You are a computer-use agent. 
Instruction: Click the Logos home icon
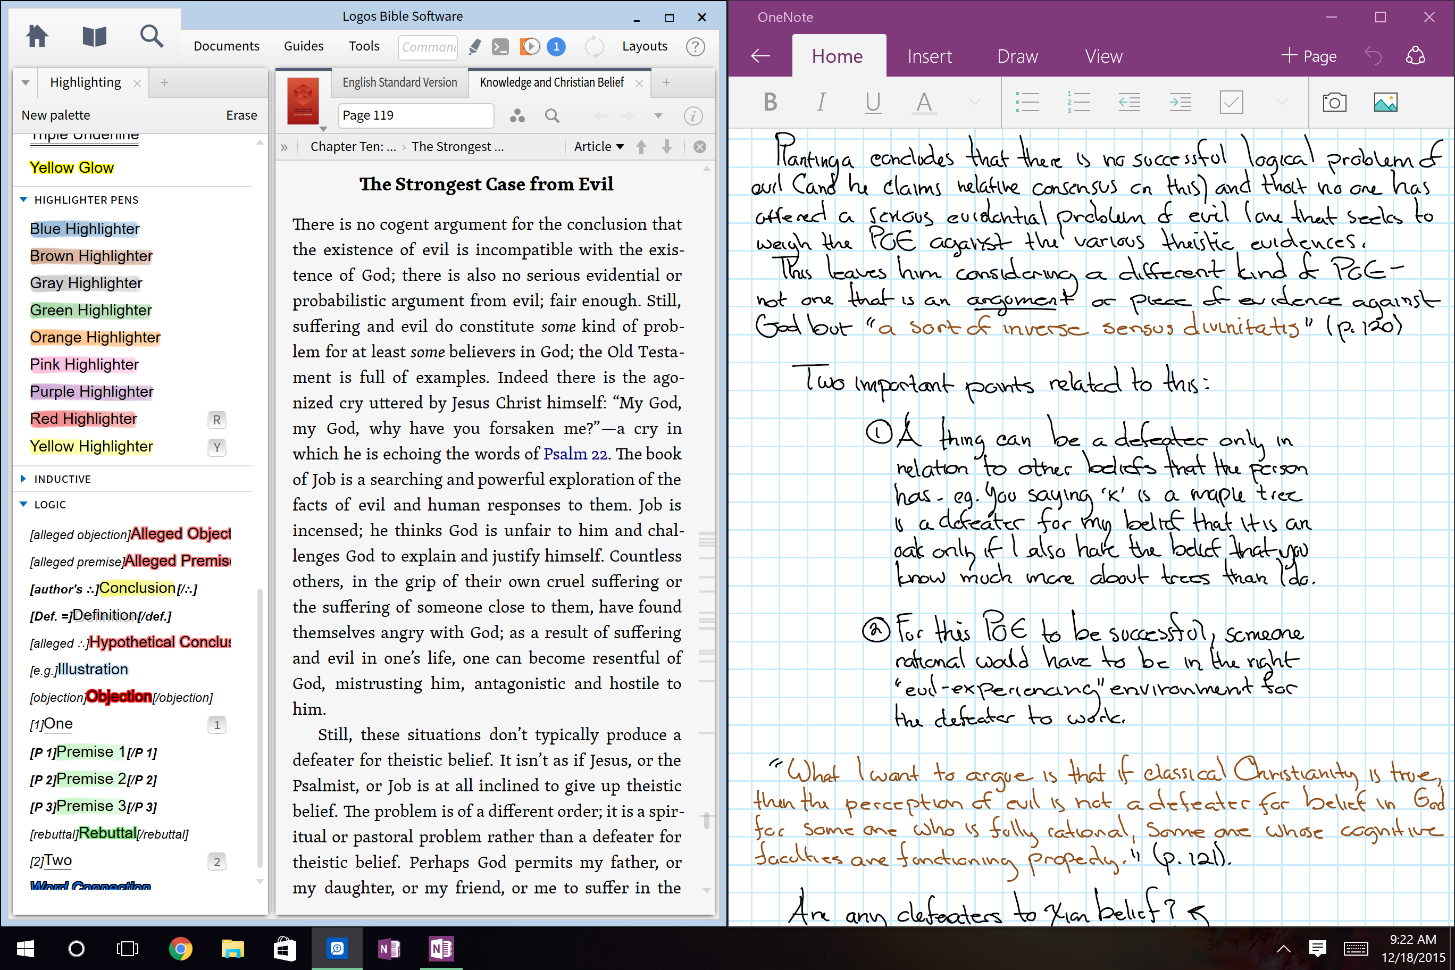(37, 36)
